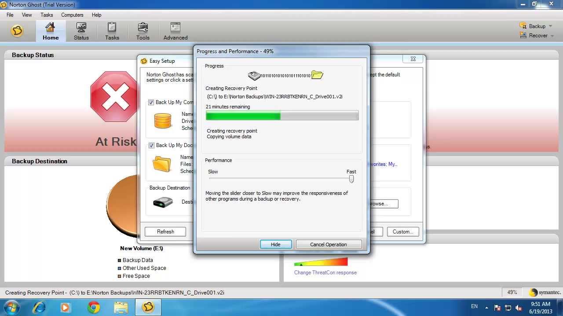
Task: Click the network tray icon
Action: click(x=508, y=308)
